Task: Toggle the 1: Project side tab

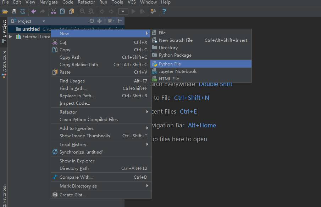Action: click(4, 31)
